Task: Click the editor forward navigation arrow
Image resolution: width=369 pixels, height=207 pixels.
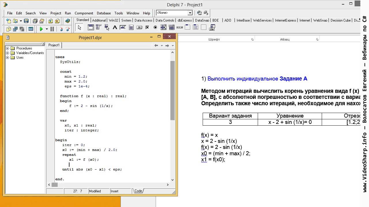Action: click(167, 45)
